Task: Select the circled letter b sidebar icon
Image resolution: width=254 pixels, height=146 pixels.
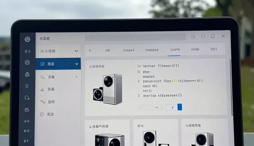Action: pos(27,75)
